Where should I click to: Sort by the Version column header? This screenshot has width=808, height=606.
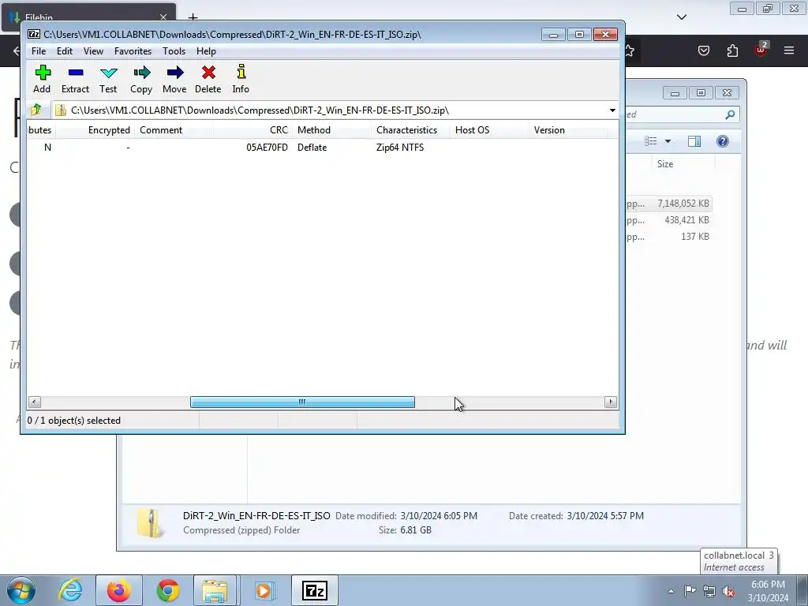coord(568,130)
